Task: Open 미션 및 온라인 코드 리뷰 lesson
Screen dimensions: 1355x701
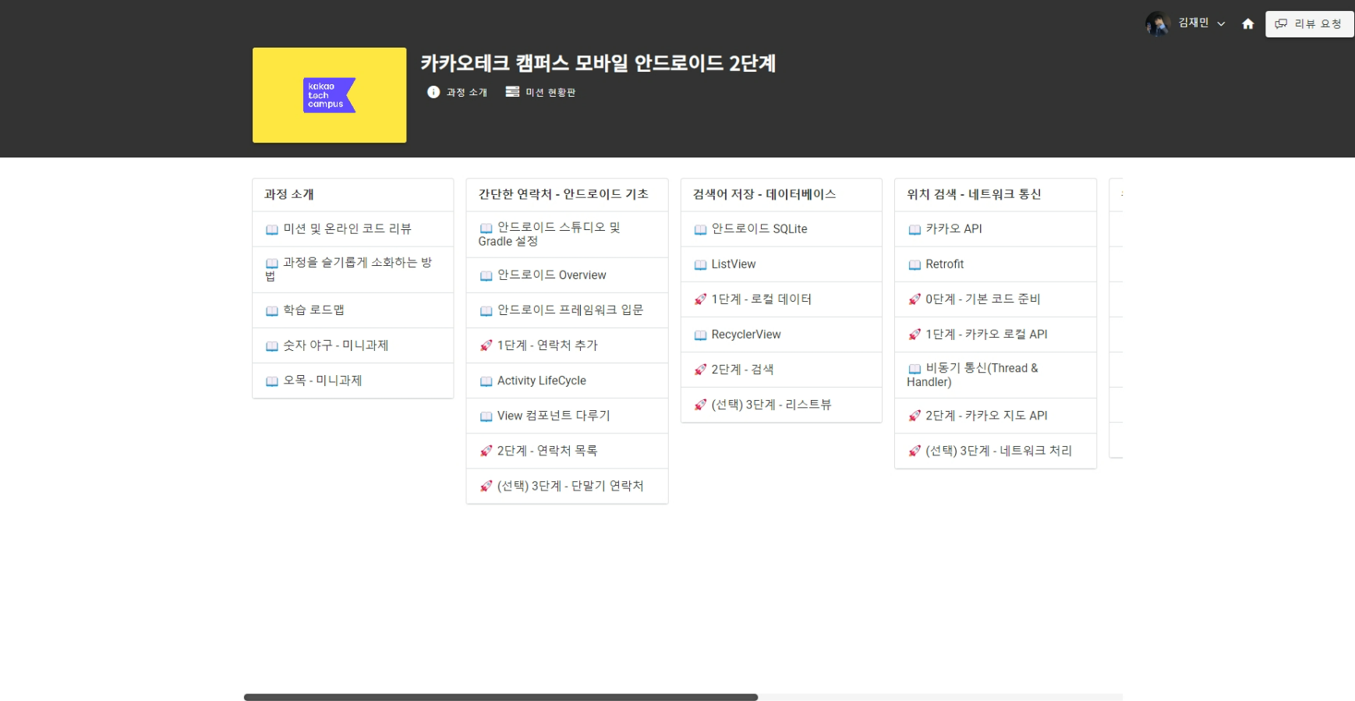Action: (352, 229)
